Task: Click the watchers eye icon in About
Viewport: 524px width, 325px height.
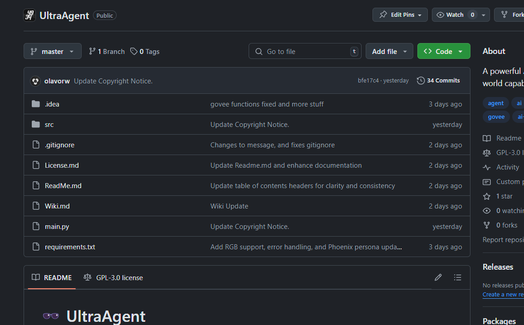Action: [x=486, y=210]
